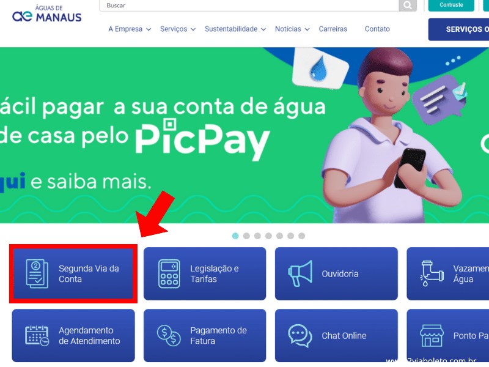The height and width of the screenshot is (367, 489).
Task: Expand the A Empresa dropdown menu
Action: tap(130, 29)
